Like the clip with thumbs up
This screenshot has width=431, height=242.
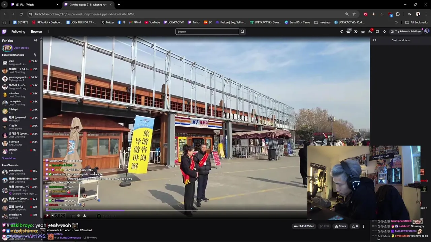pyautogui.click(x=355, y=226)
